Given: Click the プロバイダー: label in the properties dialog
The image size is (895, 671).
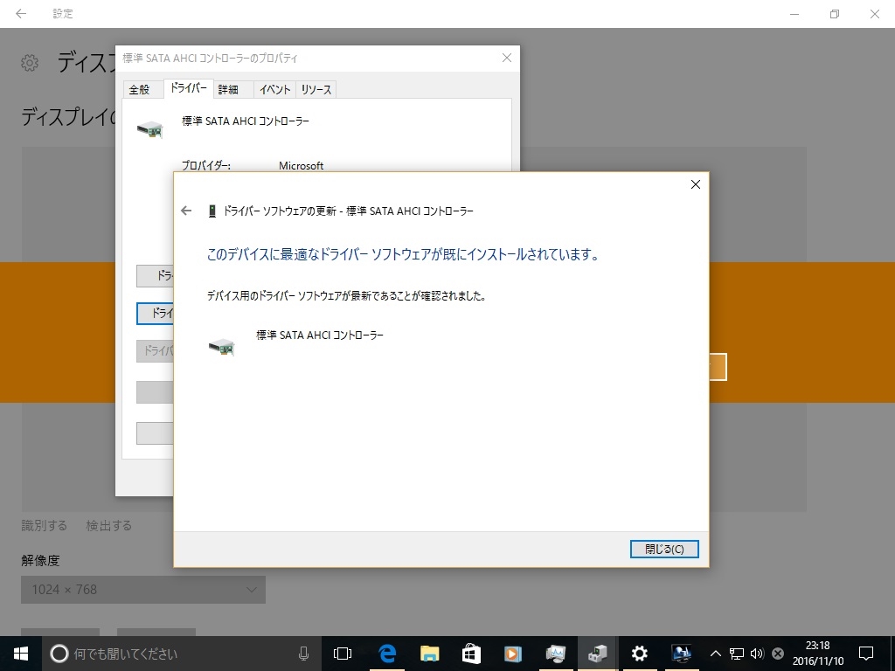Looking at the screenshot, I should click(x=206, y=165).
